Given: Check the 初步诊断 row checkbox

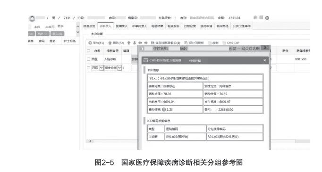Looking at the screenshot, I should 88,68.
